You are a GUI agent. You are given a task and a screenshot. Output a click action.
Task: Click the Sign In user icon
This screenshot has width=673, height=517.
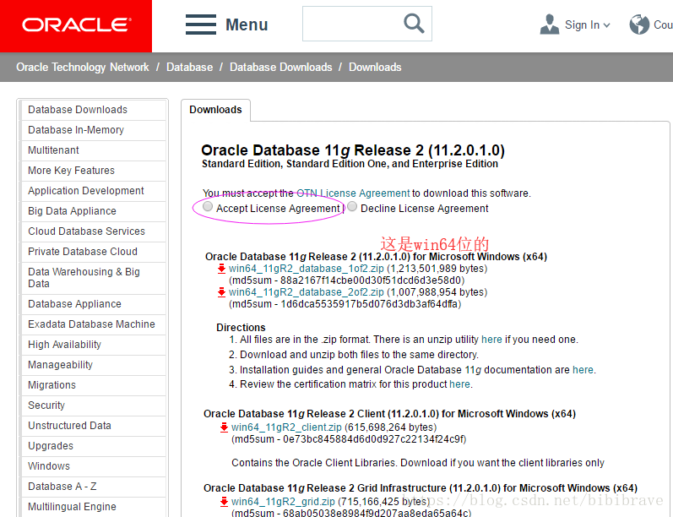point(550,24)
